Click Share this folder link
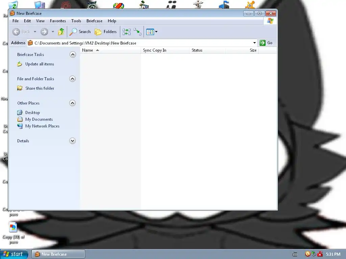 (x=40, y=88)
